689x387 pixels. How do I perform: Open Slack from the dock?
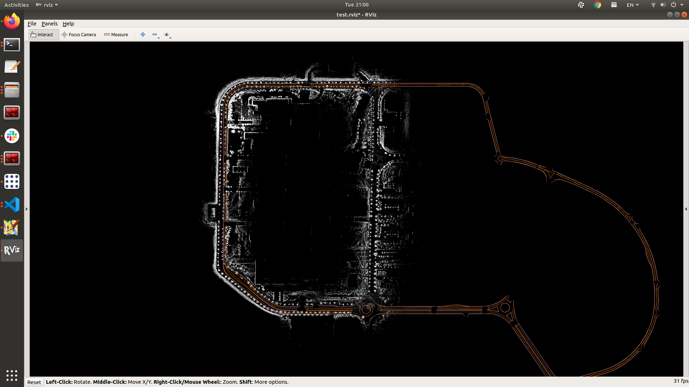pyautogui.click(x=12, y=136)
